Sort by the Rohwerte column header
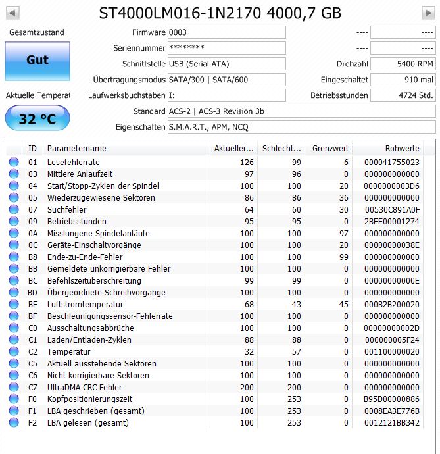The height and width of the screenshot is (454, 440). click(388, 149)
